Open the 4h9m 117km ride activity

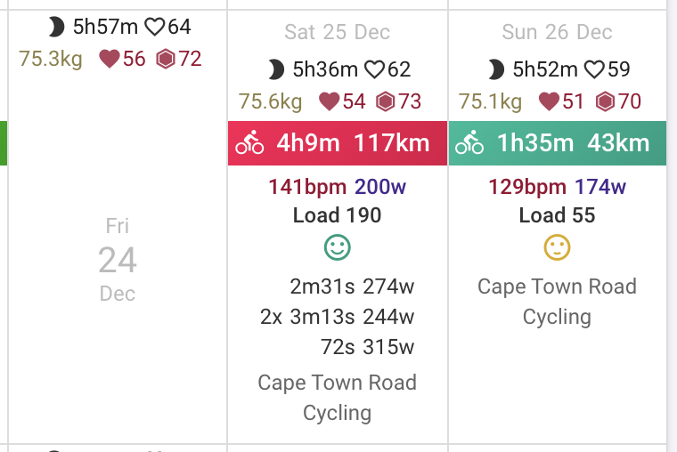[x=338, y=143]
